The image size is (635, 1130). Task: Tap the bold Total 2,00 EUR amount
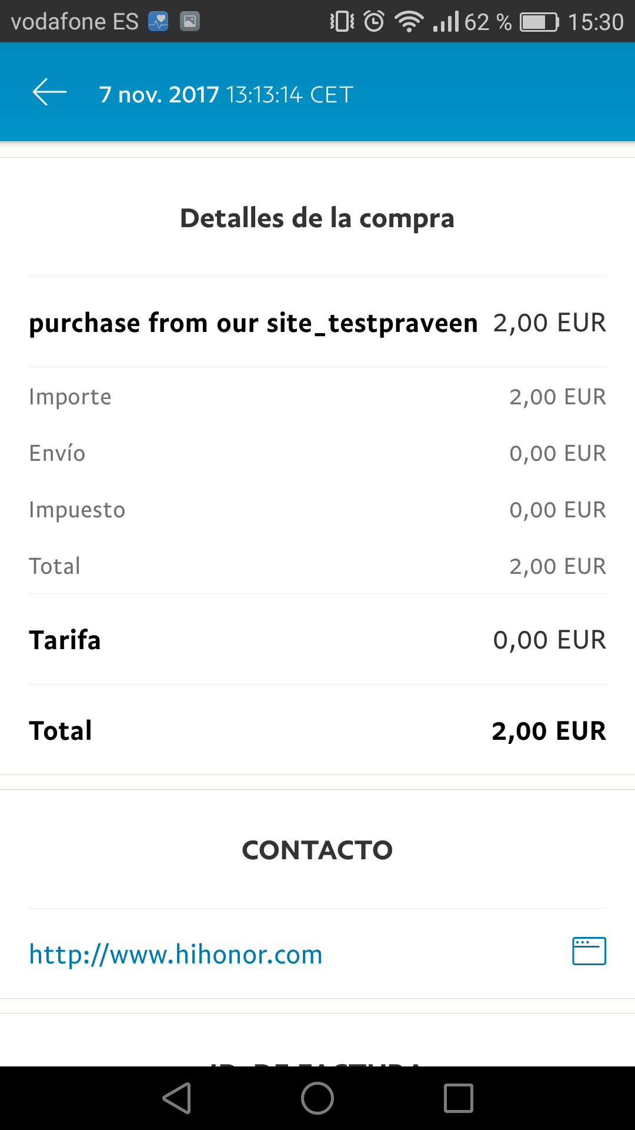(548, 731)
